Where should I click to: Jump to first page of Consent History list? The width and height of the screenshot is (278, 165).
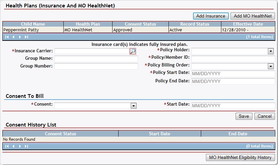[7, 146]
